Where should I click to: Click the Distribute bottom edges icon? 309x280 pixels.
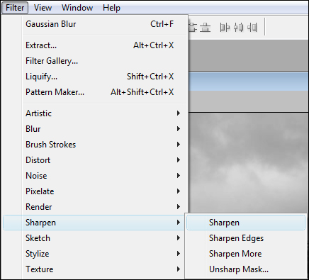point(205,28)
